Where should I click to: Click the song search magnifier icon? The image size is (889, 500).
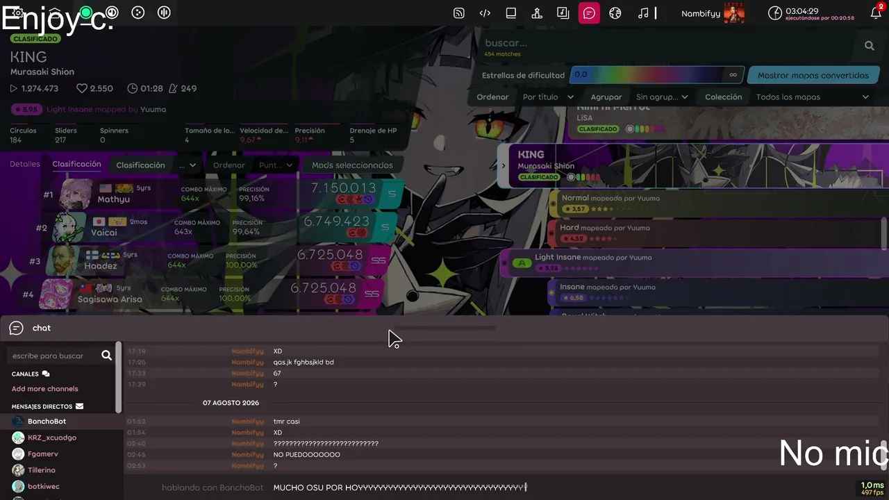[x=870, y=46]
